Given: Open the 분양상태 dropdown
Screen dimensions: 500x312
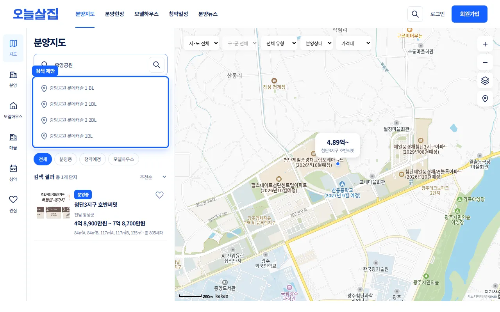Looking at the screenshot, I should 316,43.
